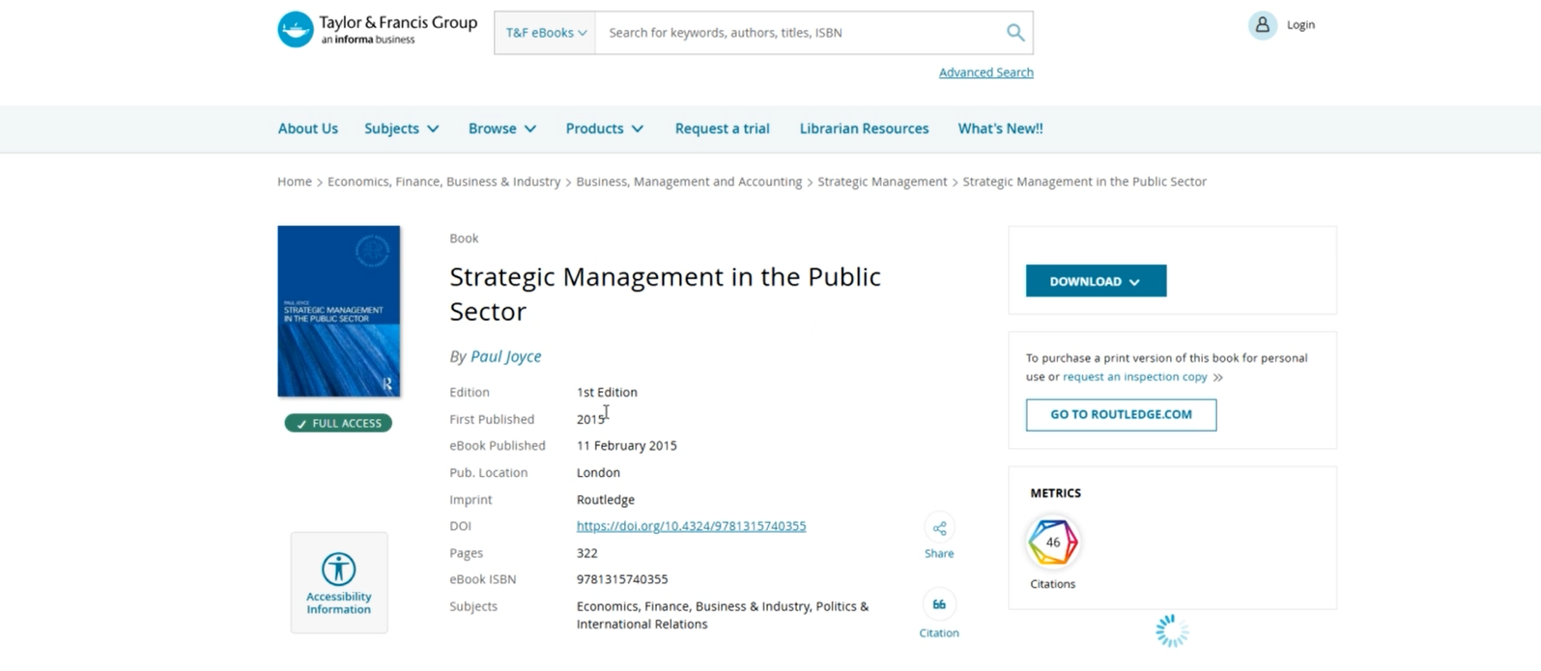This screenshot has width=1541, height=671.
Task: Click the arrow beside inspection copy link
Action: pyautogui.click(x=1218, y=377)
